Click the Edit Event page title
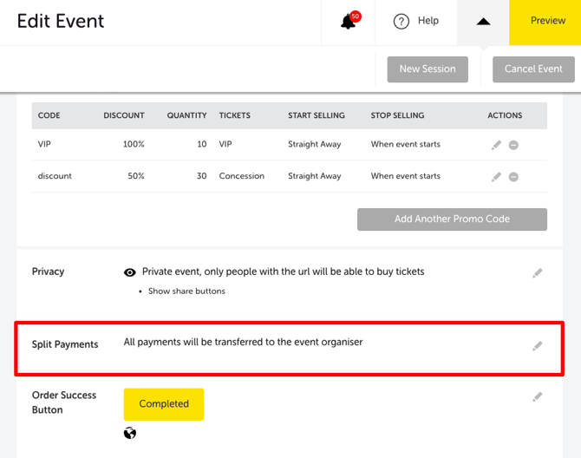Screen dimensions: 581x458 pyautogui.click(x=61, y=21)
